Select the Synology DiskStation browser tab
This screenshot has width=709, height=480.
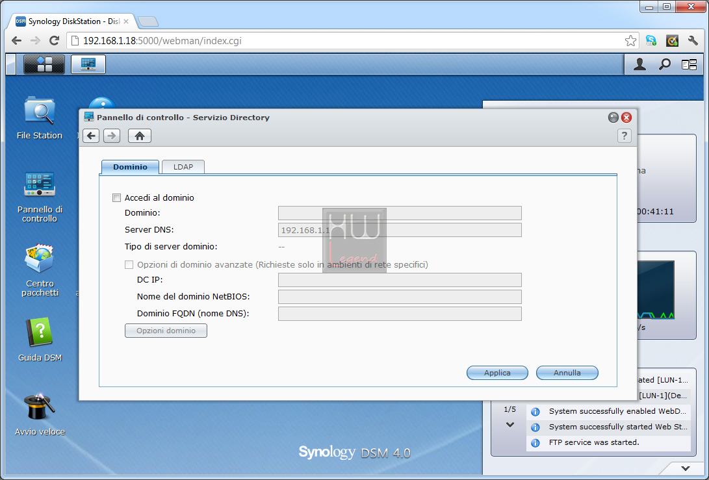[72, 21]
